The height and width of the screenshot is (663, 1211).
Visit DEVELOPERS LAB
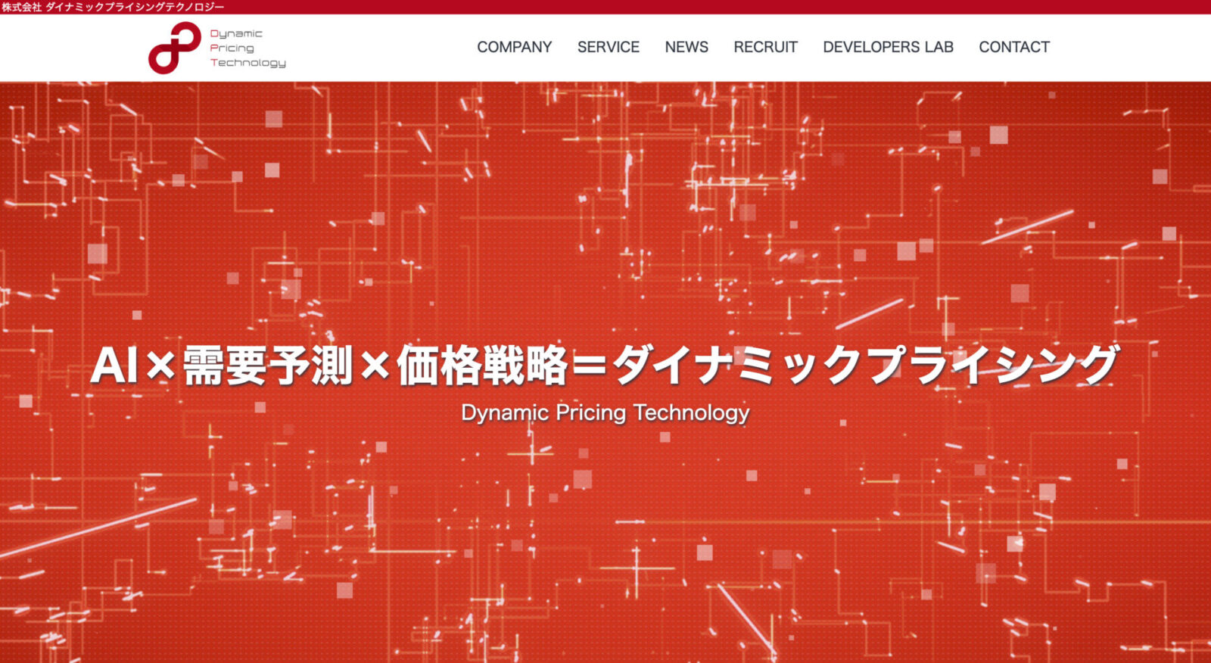(888, 47)
